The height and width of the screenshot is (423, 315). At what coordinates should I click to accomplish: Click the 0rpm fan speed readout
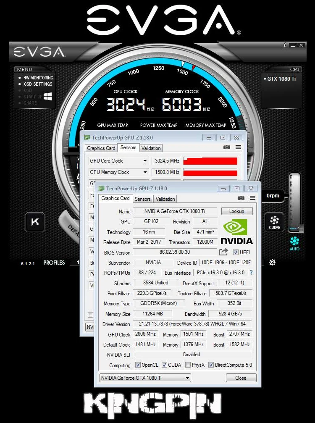tap(273, 196)
